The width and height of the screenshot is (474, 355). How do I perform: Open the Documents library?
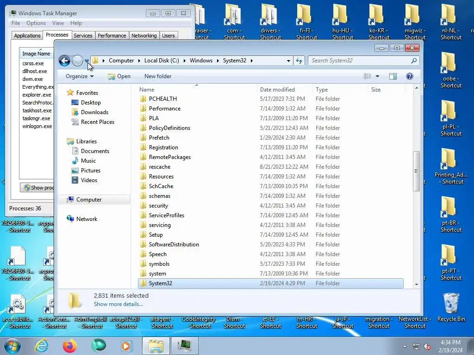[95, 151]
